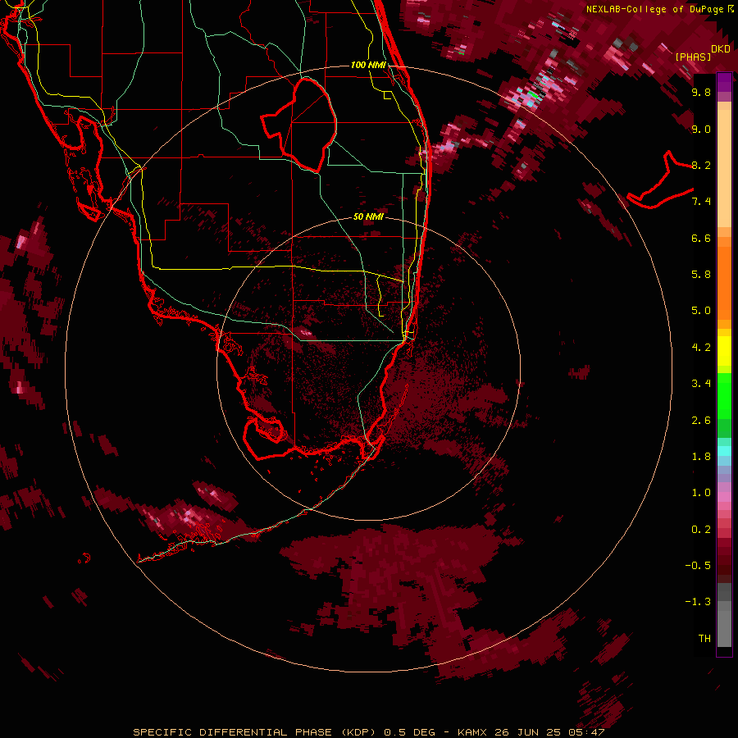Click the 100 NMI range ring label
This screenshot has width=738, height=738.
pos(368,65)
